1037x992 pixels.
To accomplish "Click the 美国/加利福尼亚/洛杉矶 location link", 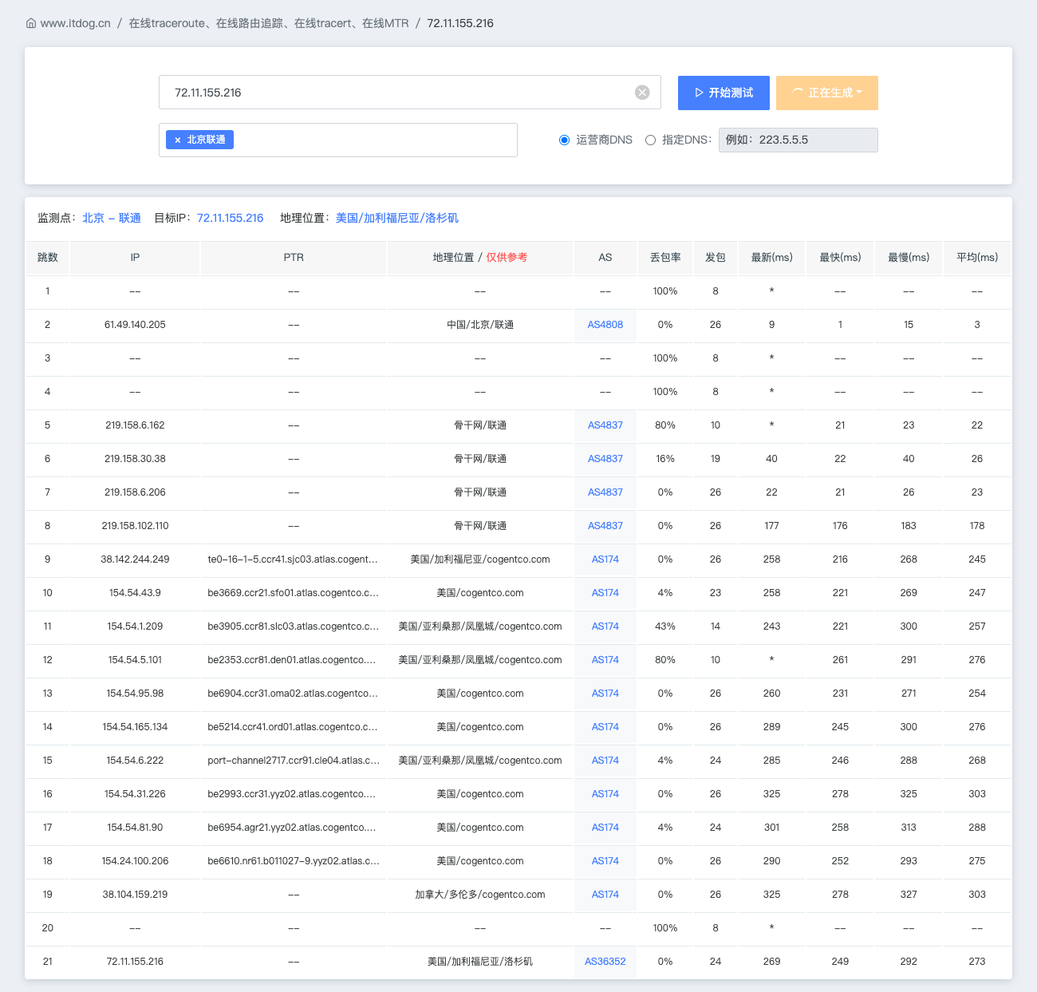I will 397,218.
